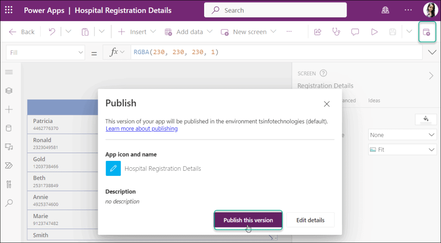Switch to the Ideas tab
The image size is (441, 243).
pyautogui.click(x=374, y=100)
